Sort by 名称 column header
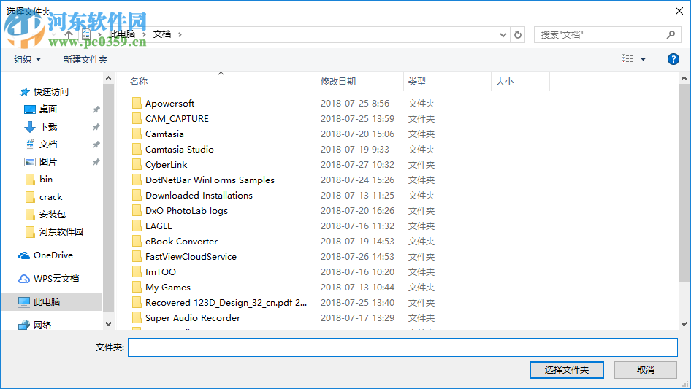Viewport: 691px width, 389px height. coord(138,82)
